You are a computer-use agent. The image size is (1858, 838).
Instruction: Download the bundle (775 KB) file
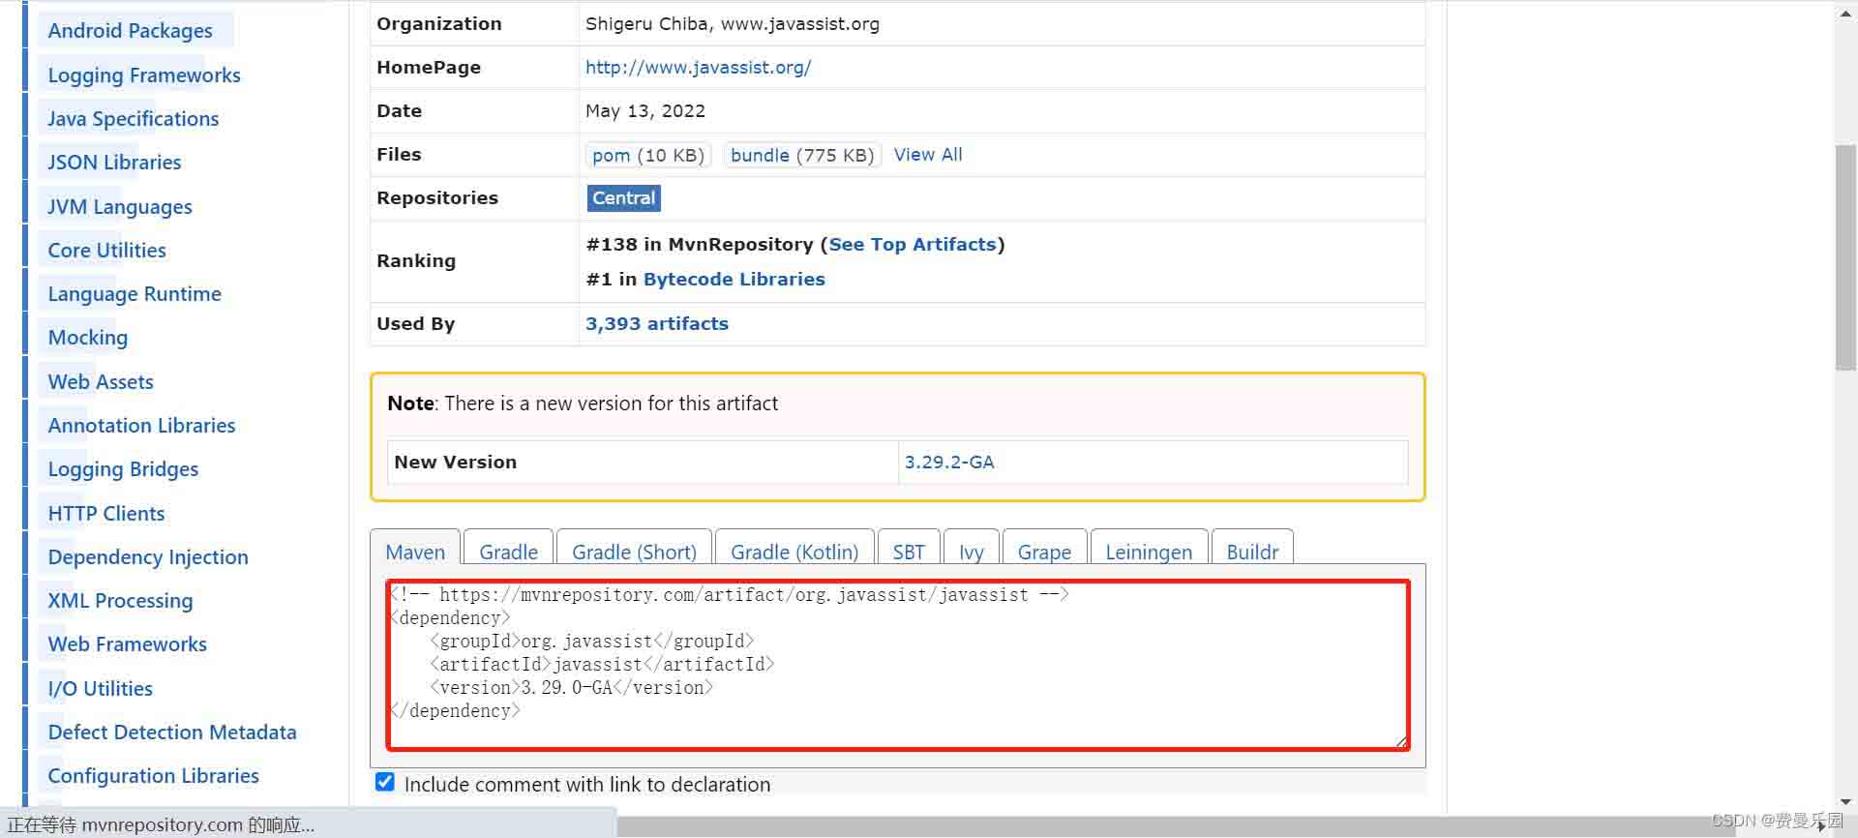(802, 155)
